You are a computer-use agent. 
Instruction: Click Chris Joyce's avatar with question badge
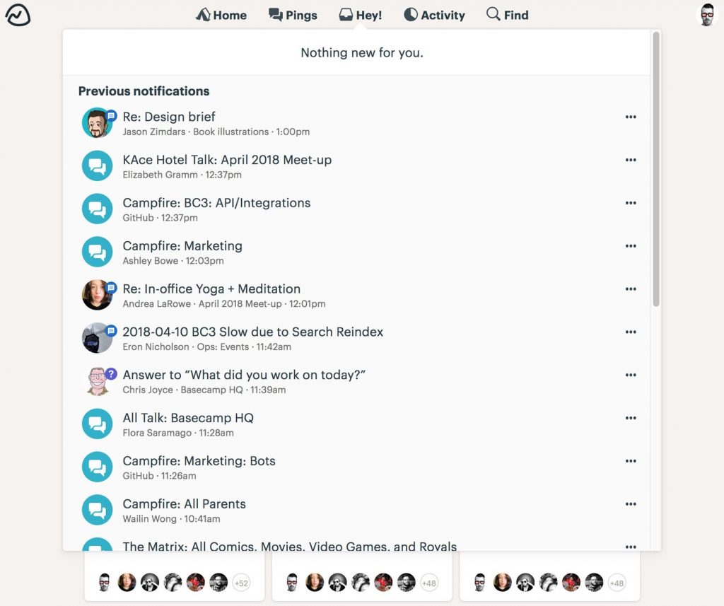(x=97, y=380)
